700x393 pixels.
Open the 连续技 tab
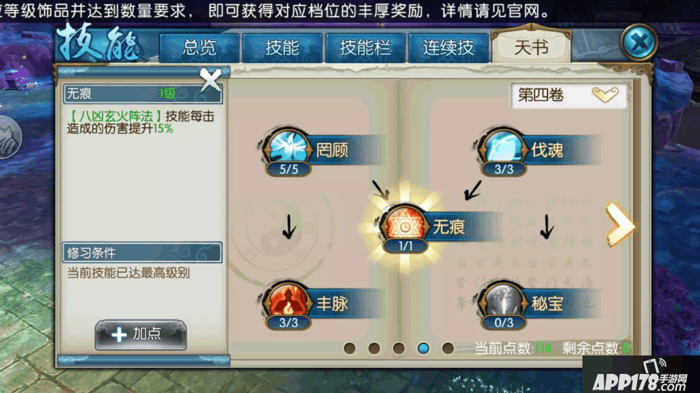[x=448, y=47]
